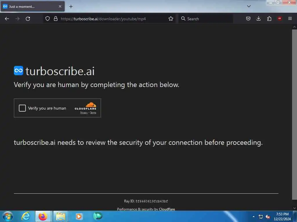Show hidden system tray icons
297x222 pixels.
tap(253, 217)
